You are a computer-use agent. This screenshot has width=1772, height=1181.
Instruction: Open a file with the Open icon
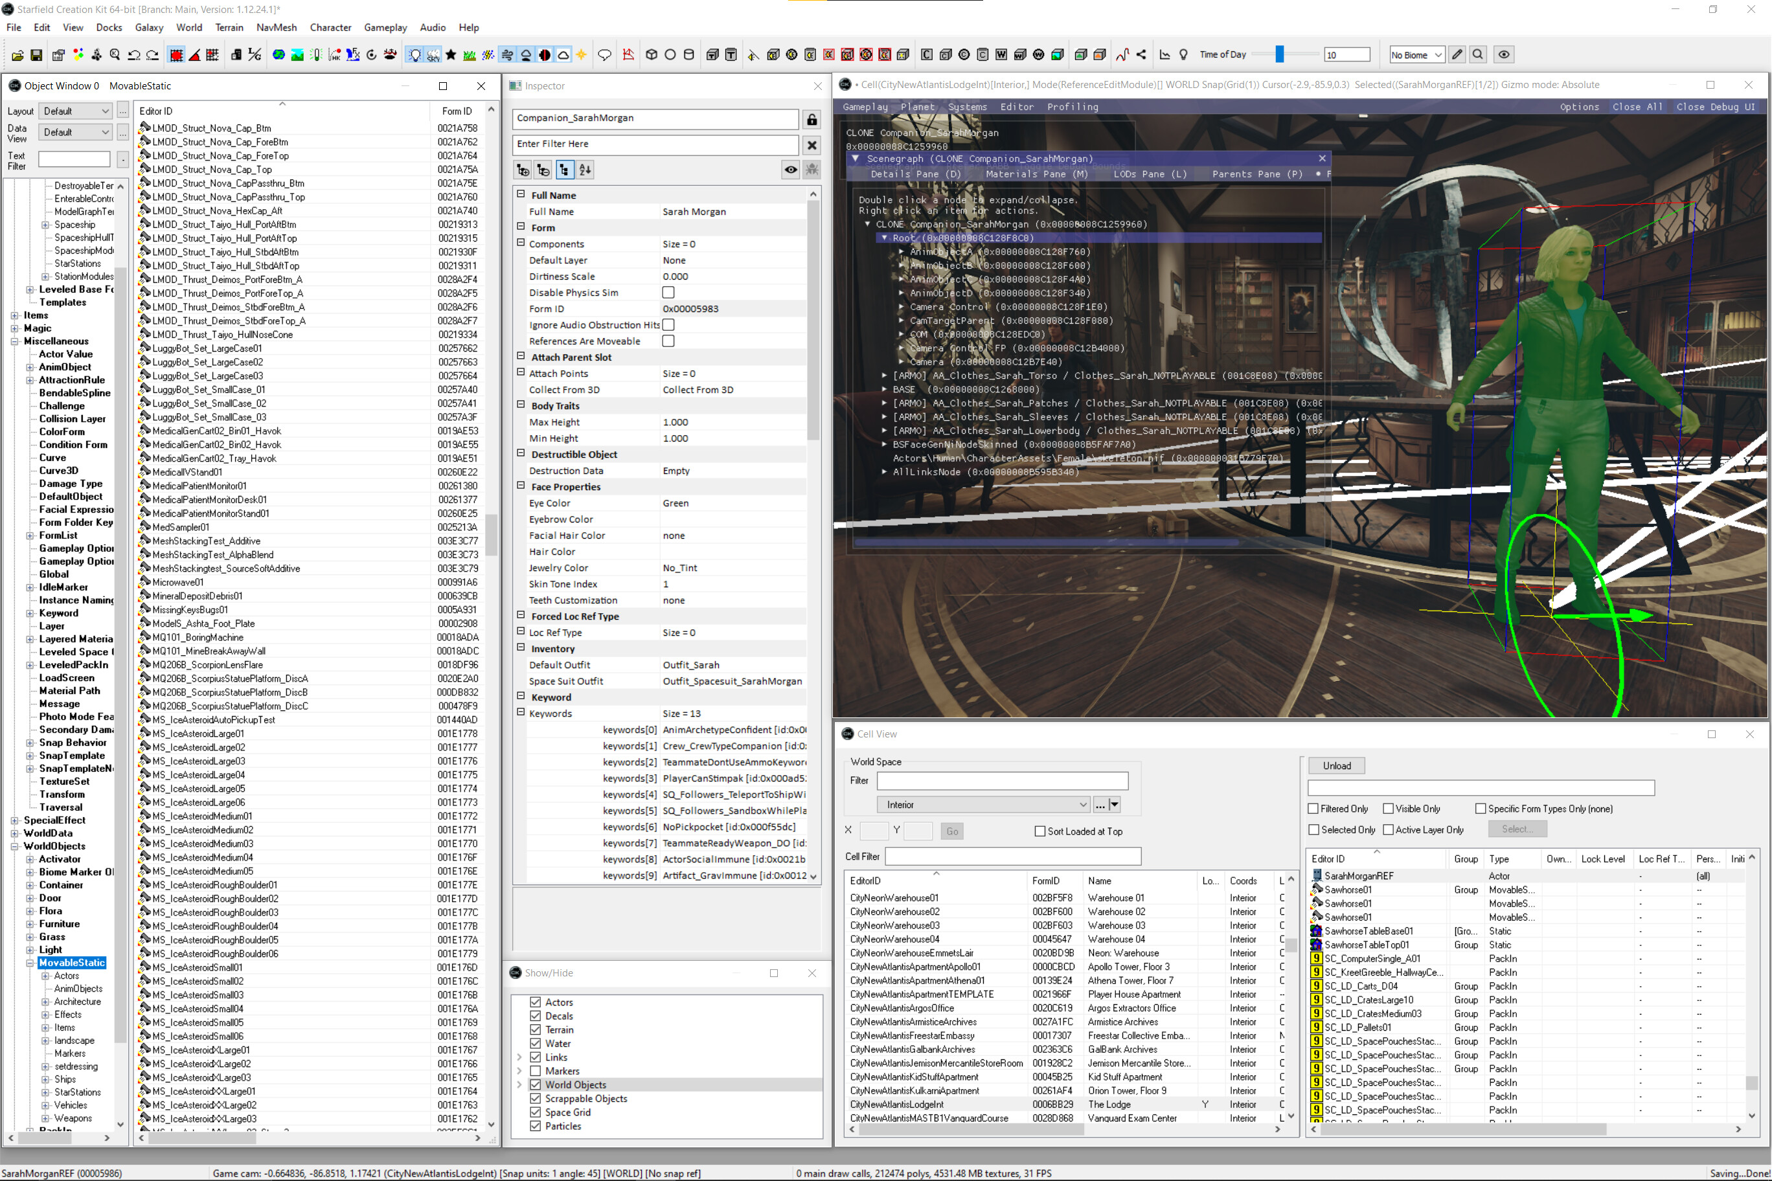tap(17, 54)
